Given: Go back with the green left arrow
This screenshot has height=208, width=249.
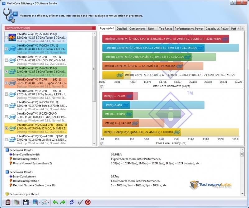Looking at the screenshot, I should pyautogui.click(x=55, y=202).
